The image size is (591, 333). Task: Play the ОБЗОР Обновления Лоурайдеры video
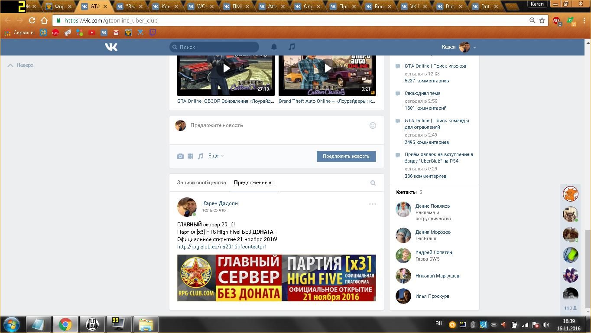tap(226, 68)
